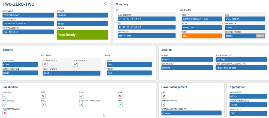Click the HT Capable checkmark box
Screen dimensions: 269x118
tap(5, 105)
